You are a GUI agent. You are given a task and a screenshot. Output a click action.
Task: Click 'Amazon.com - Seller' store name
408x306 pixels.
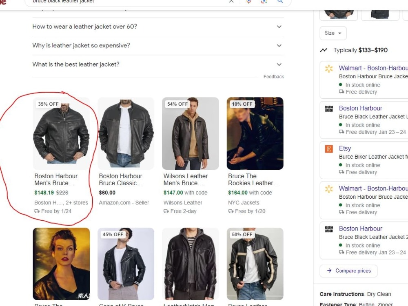pyautogui.click(x=124, y=202)
